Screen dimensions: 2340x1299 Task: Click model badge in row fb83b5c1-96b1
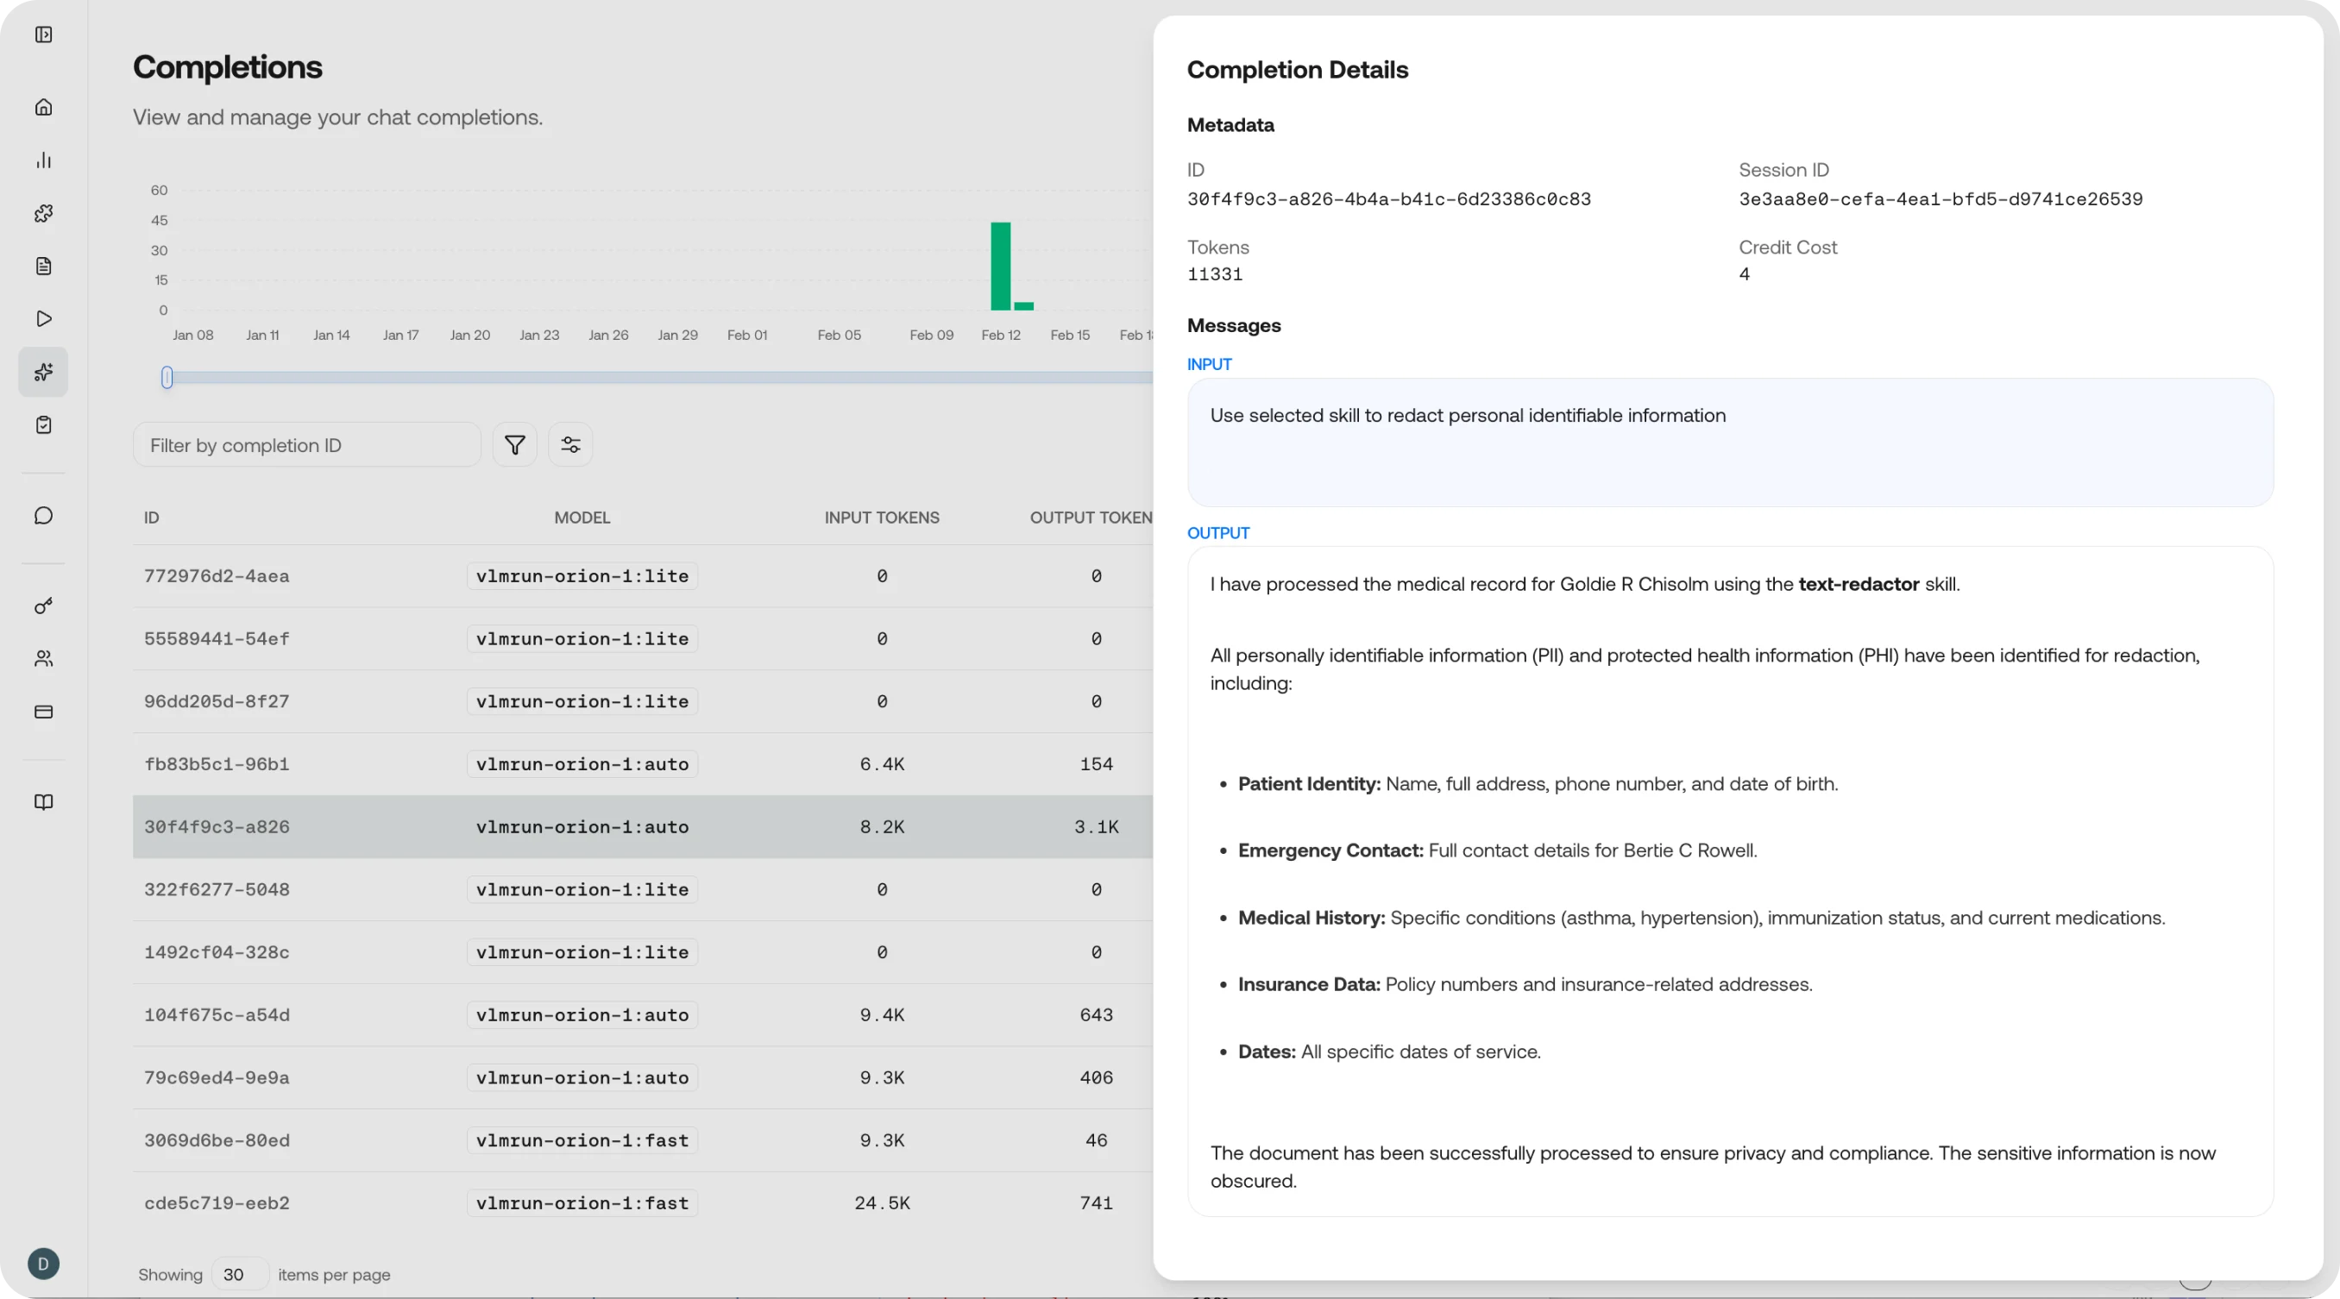[582, 764]
